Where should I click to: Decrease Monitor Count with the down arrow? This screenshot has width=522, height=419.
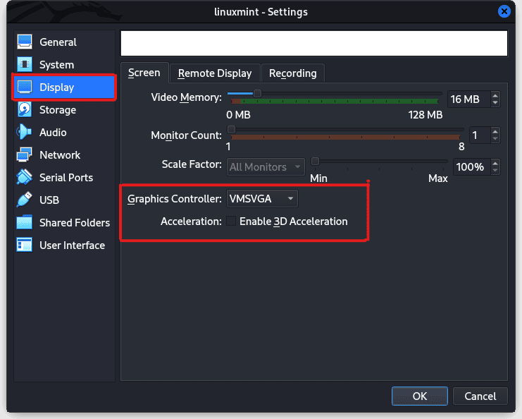click(x=495, y=139)
